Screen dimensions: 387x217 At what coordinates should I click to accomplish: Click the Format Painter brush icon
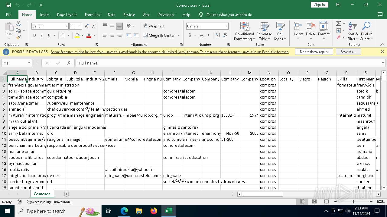[x=18, y=37]
